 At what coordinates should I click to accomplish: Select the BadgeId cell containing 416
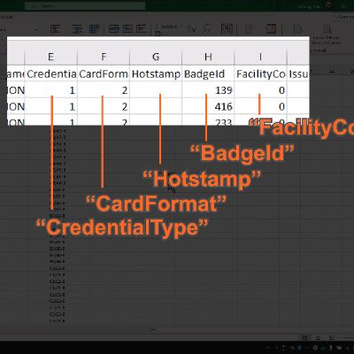click(x=208, y=106)
